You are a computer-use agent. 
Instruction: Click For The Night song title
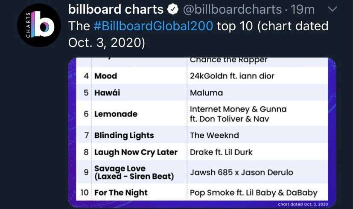tap(121, 193)
